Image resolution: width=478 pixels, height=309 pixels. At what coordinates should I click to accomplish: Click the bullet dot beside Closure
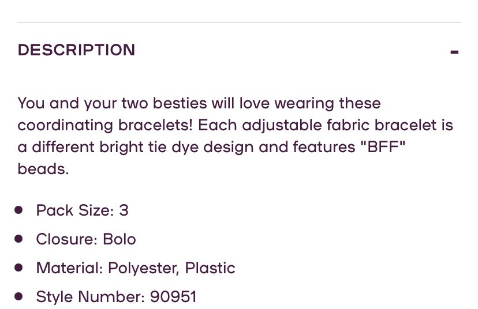click(x=19, y=239)
